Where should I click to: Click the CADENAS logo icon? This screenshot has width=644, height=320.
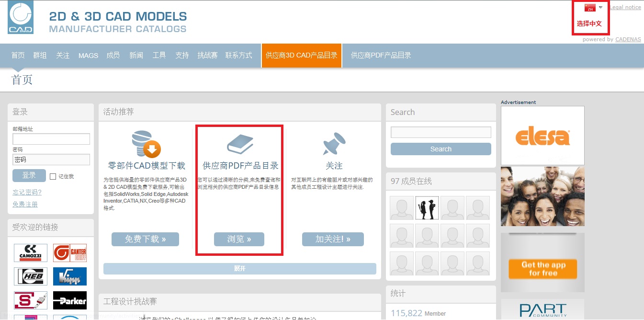pos(21,17)
